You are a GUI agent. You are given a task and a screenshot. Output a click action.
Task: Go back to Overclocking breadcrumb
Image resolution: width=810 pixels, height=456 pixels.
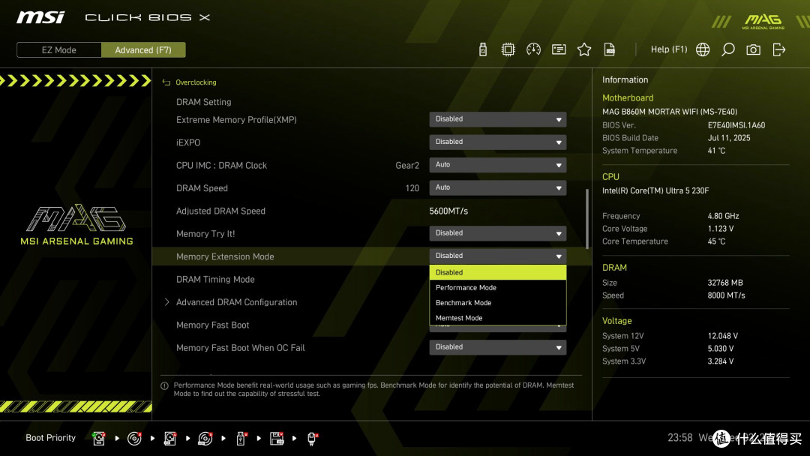click(196, 82)
